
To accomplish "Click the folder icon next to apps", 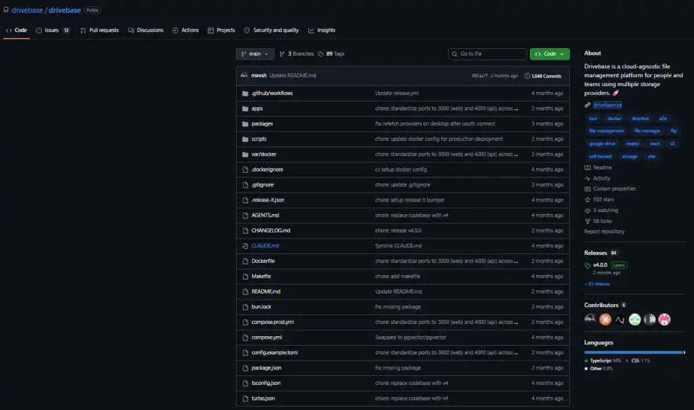I will tap(245, 108).
